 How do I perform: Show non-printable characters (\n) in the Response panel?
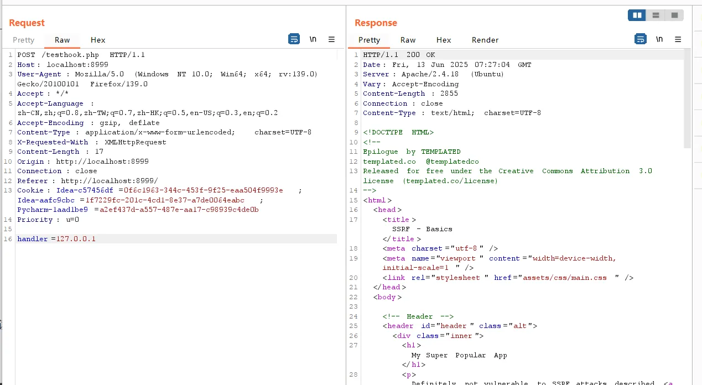tap(659, 39)
